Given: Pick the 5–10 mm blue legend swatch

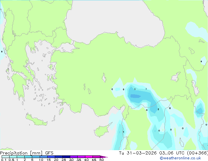Looking at the screenshot, I should 36,157.
